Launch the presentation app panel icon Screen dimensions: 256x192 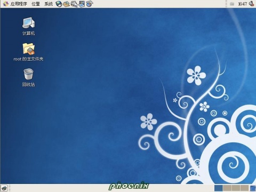pyautogui.click(x=82, y=4)
